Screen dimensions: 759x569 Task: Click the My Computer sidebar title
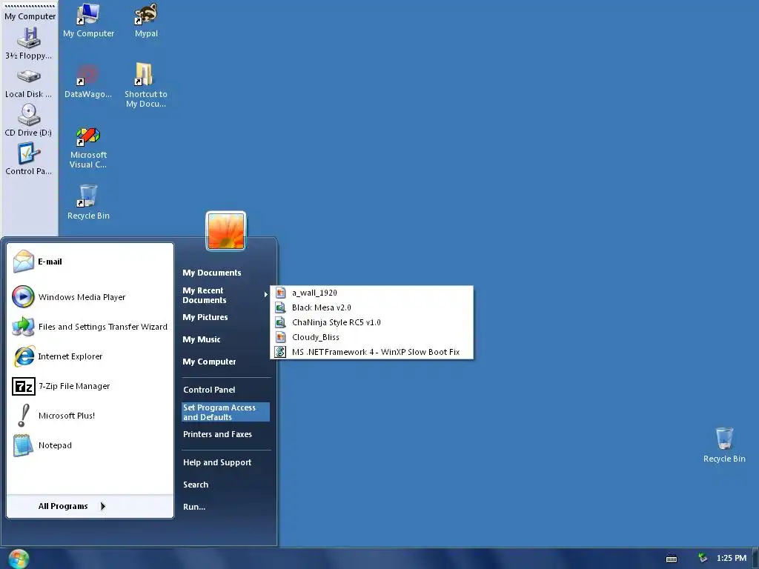pyautogui.click(x=30, y=16)
